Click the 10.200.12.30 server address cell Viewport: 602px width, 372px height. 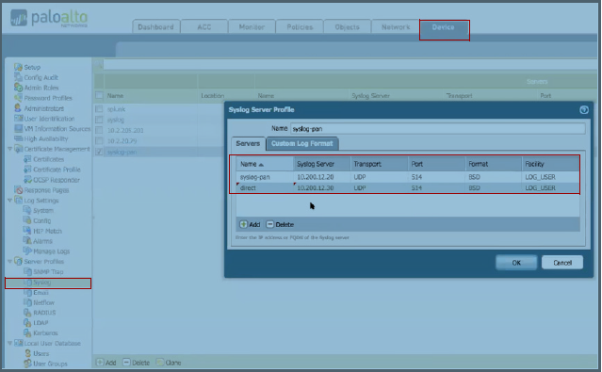coord(322,187)
